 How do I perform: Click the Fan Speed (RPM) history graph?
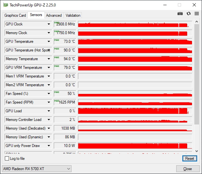pos(135,102)
